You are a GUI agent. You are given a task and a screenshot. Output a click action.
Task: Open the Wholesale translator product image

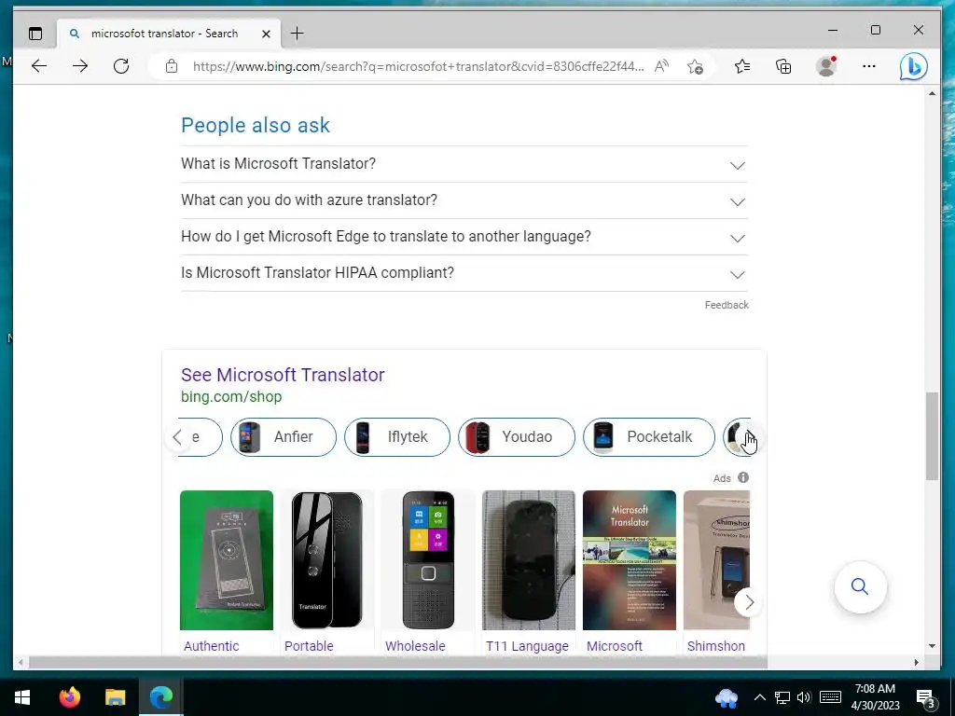428,560
